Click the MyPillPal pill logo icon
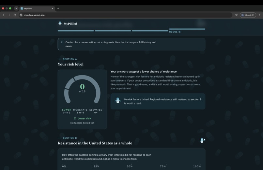Viewport: 263px width, 170px height. [x=60, y=23]
